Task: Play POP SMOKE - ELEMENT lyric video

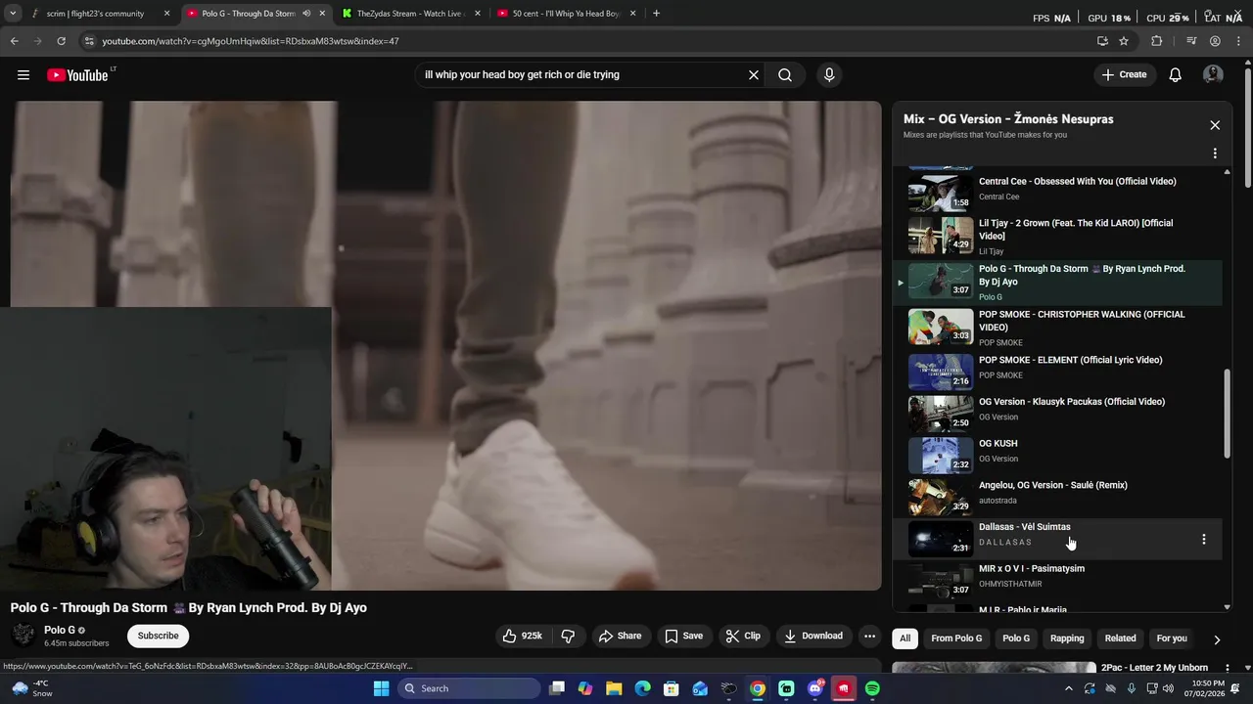Action: (1056, 370)
